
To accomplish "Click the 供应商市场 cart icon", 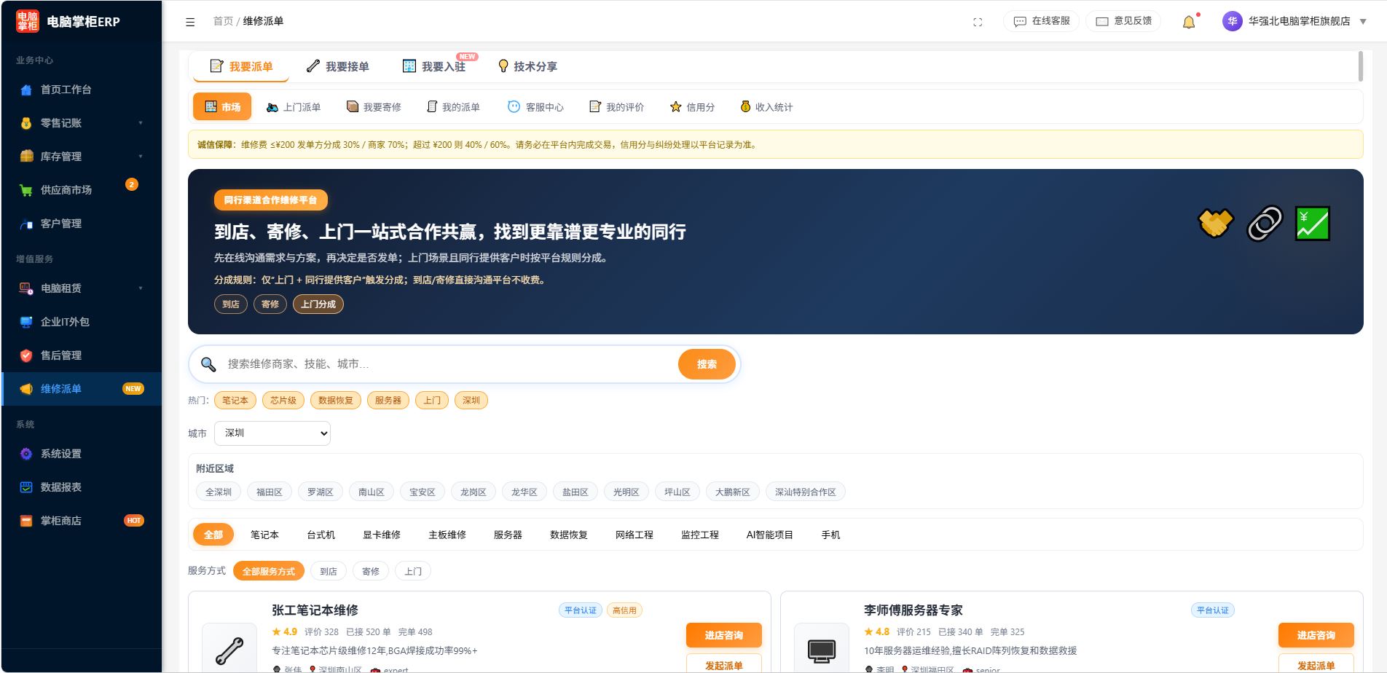I will 26,190.
